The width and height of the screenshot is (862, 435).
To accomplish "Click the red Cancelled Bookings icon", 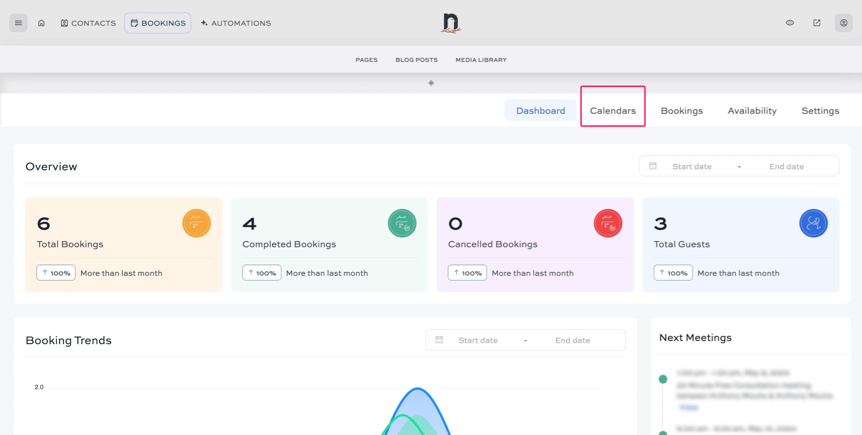I will point(608,223).
